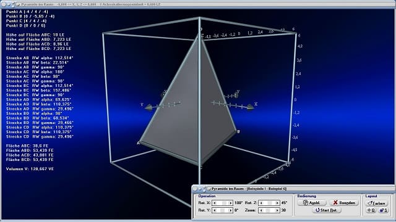396x222 pixels.
Task: Click the X axis arrowhead label
Action: [x=256, y=104]
